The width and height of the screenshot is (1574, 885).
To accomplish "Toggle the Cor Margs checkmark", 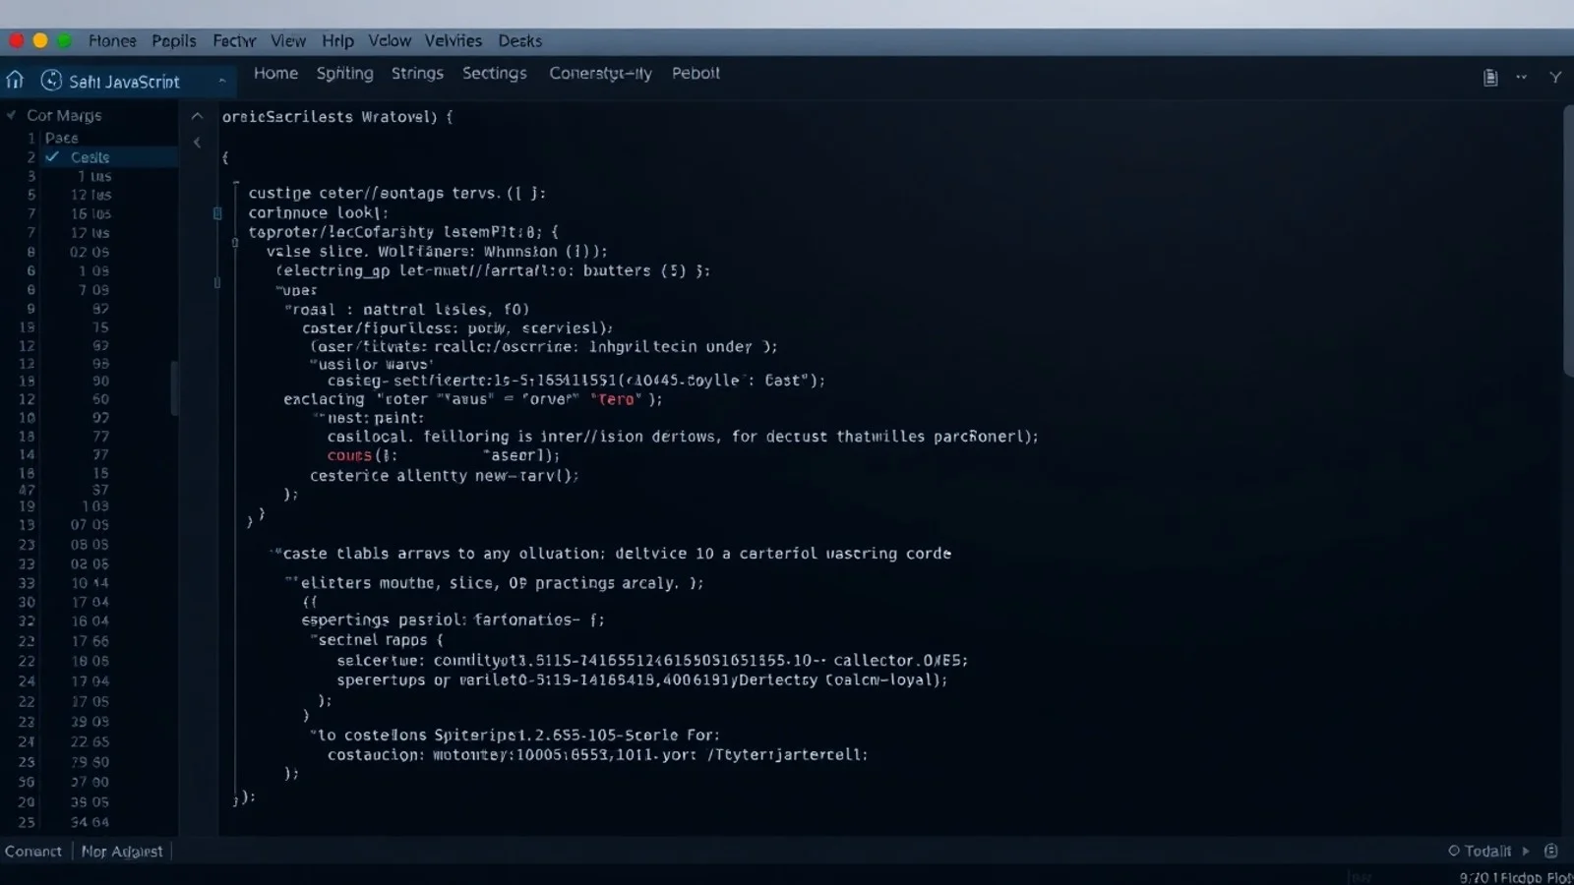I will point(12,115).
